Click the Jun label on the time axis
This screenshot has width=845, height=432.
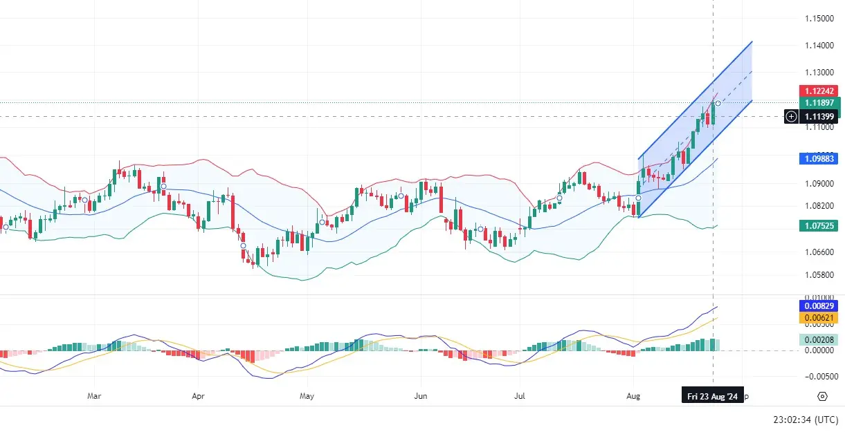pyautogui.click(x=420, y=397)
